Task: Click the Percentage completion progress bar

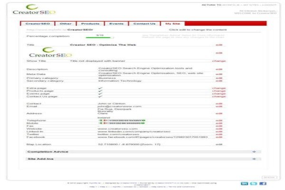Action: point(100,38)
